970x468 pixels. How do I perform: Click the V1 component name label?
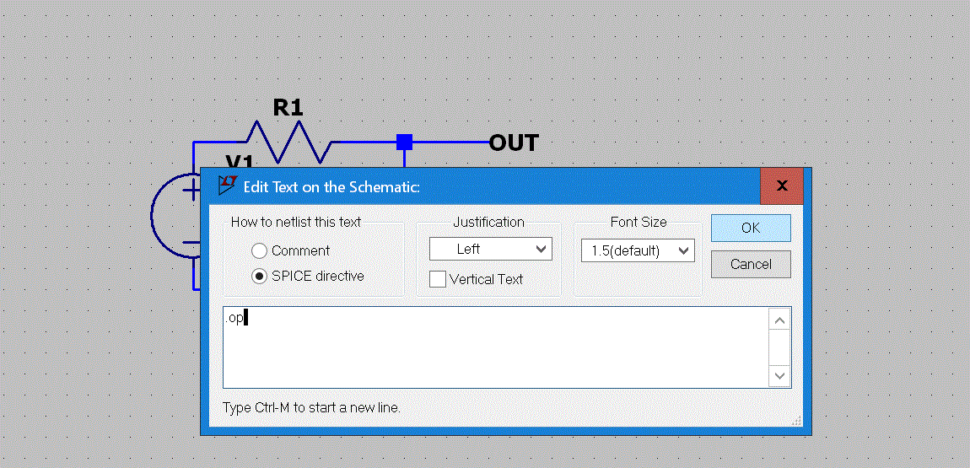click(x=240, y=161)
